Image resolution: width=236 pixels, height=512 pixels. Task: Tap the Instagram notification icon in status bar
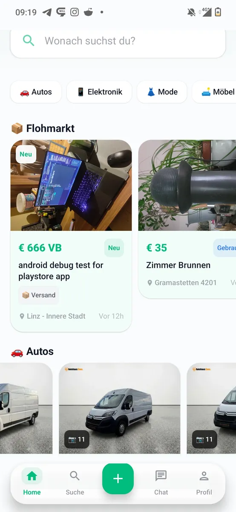tap(75, 12)
